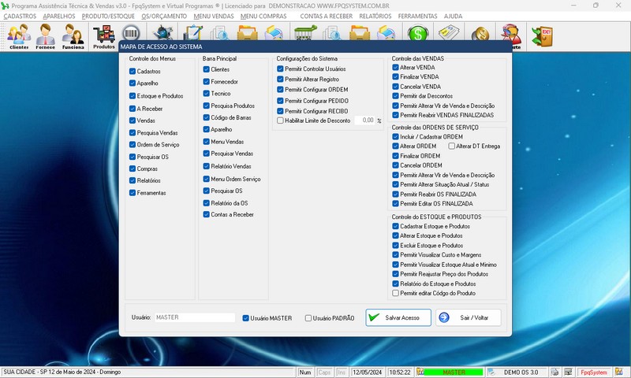631x378 pixels.
Task: Click the Salvar Acesso button
Action: tap(398, 317)
